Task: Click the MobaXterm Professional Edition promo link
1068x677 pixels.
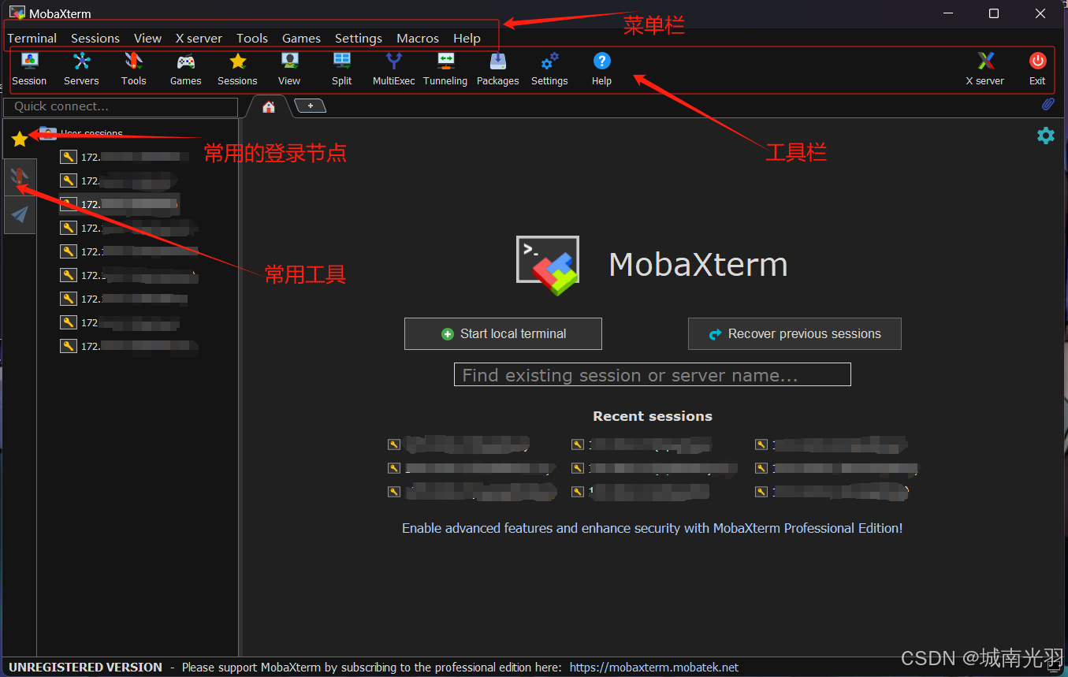Action: 653,528
